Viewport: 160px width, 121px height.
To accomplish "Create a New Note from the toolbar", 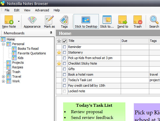I will [x=9, y=22].
